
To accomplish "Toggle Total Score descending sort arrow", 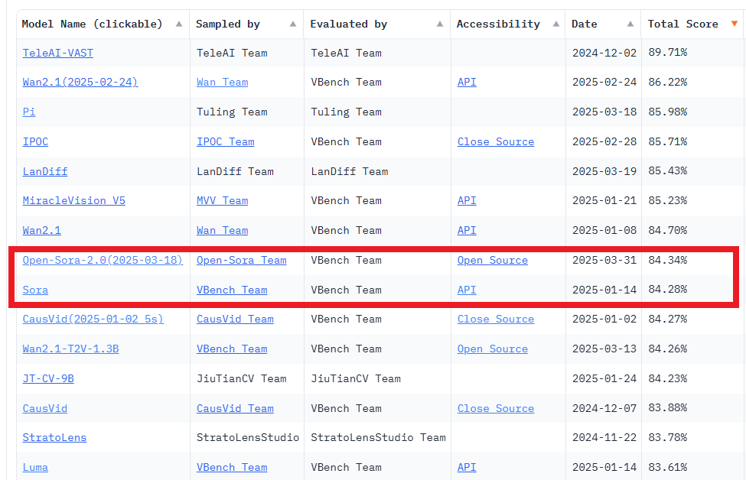I will (735, 24).
